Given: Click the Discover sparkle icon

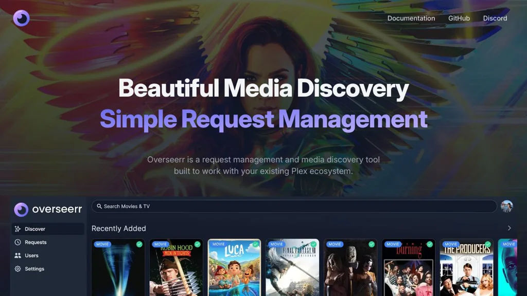Looking at the screenshot, I should coord(18,229).
